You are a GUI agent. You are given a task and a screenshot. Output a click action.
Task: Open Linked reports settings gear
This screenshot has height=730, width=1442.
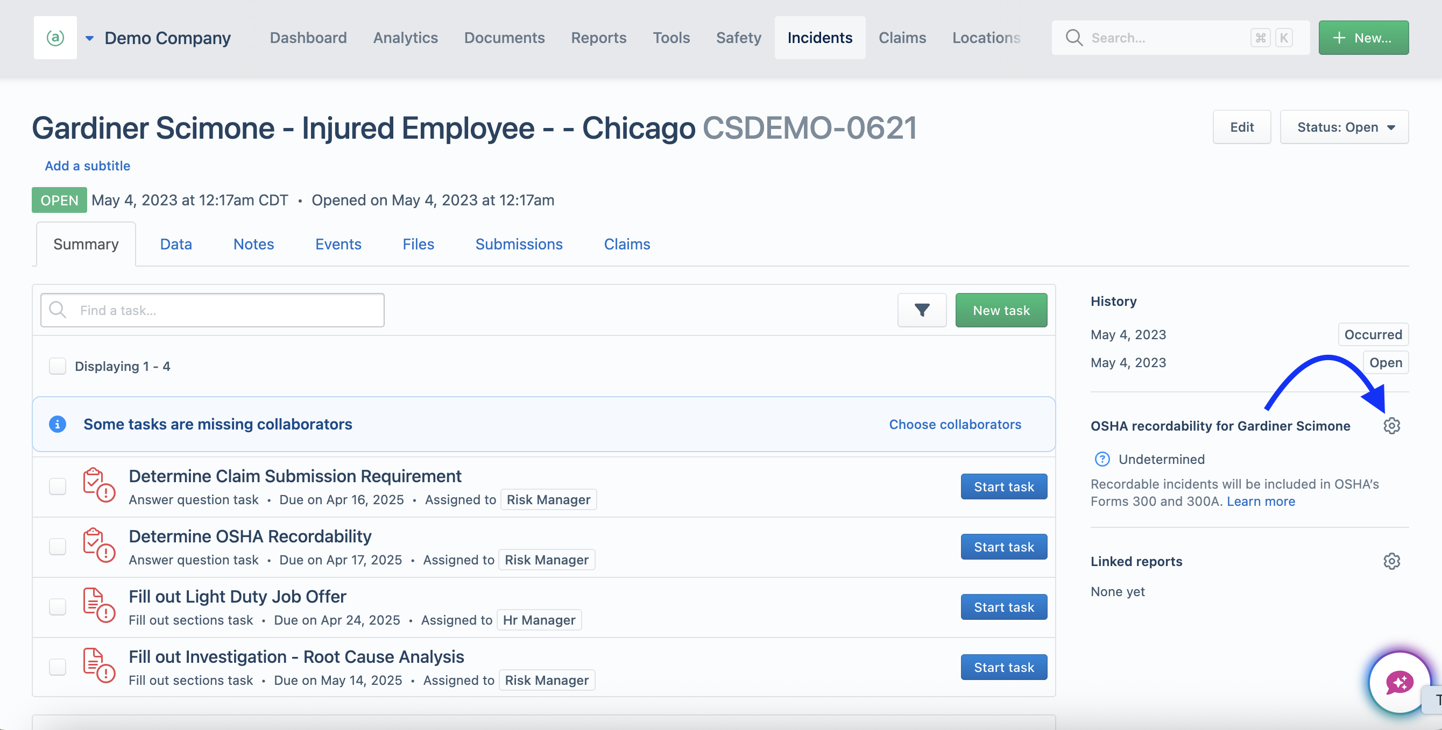click(x=1391, y=561)
